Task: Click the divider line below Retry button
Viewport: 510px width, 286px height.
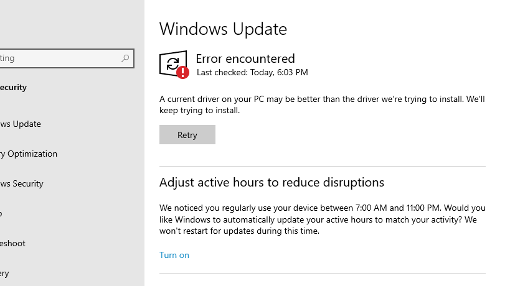Action: [322, 167]
